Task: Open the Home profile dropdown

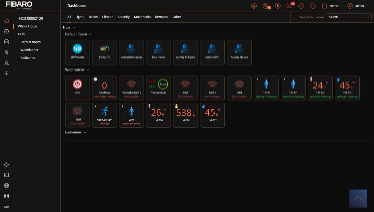Action: [x=332, y=6]
